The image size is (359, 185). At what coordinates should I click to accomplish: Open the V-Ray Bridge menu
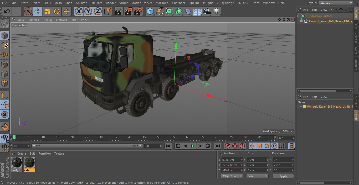tap(225, 3)
